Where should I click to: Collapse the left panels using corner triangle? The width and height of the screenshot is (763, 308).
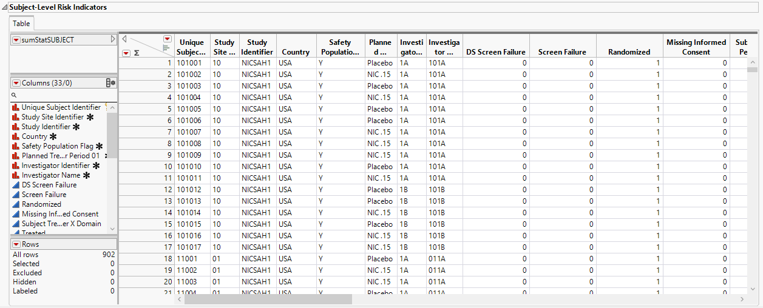pyautogui.click(x=124, y=39)
